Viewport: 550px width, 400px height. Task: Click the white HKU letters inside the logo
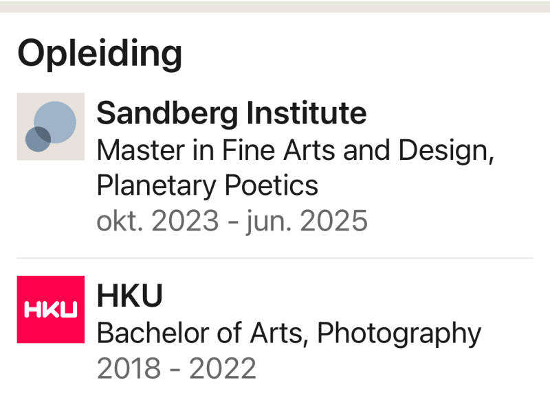pyautogui.click(x=50, y=310)
